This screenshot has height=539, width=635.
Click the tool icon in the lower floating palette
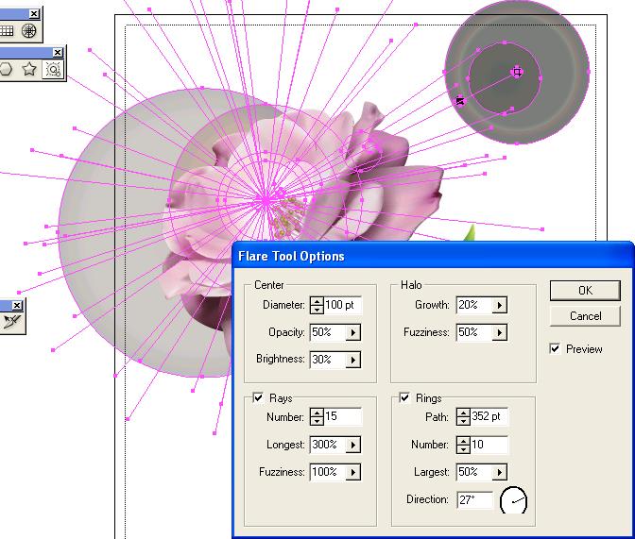tap(11, 322)
